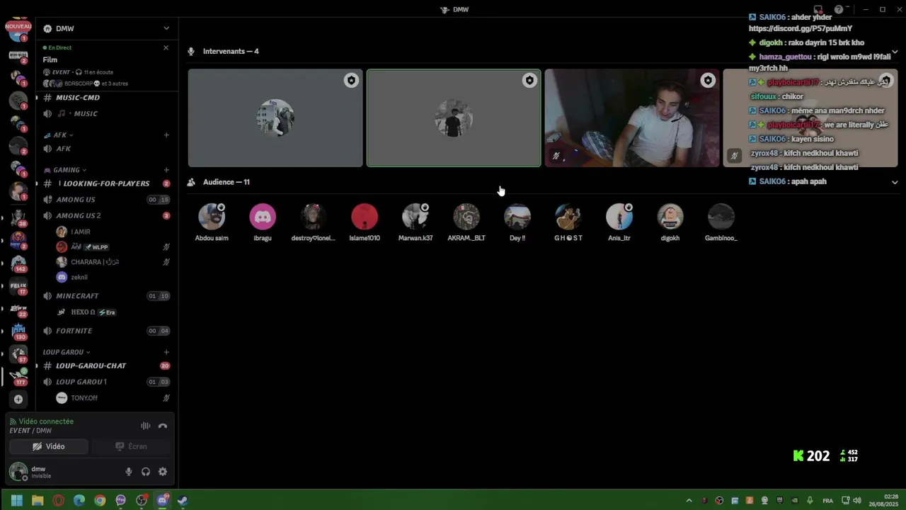Toggle microphone mute in user panel

[129, 472]
